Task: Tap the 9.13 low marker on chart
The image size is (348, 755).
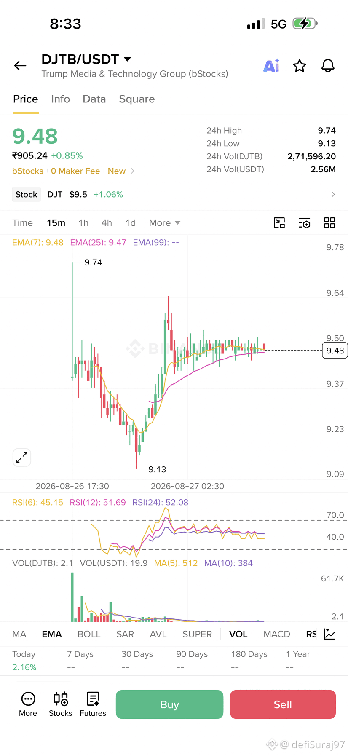Action: (x=157, y=469)
